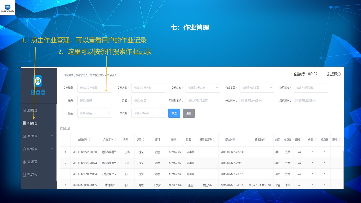This screenshot has height=203, width=361.
Task: Click the 作业管理 sidebar icon
Action: point(24,123)
